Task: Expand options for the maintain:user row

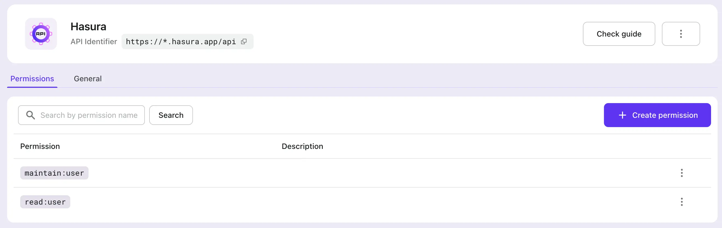Action: tap(682, 173)
